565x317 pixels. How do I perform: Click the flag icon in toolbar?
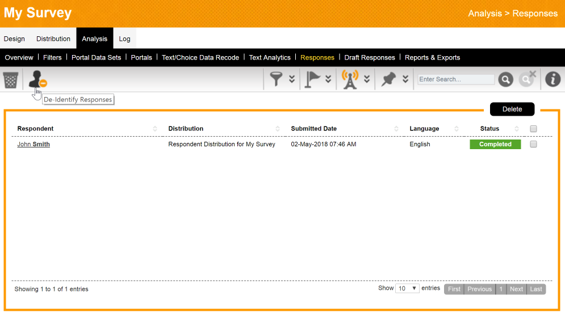[313, 79]
